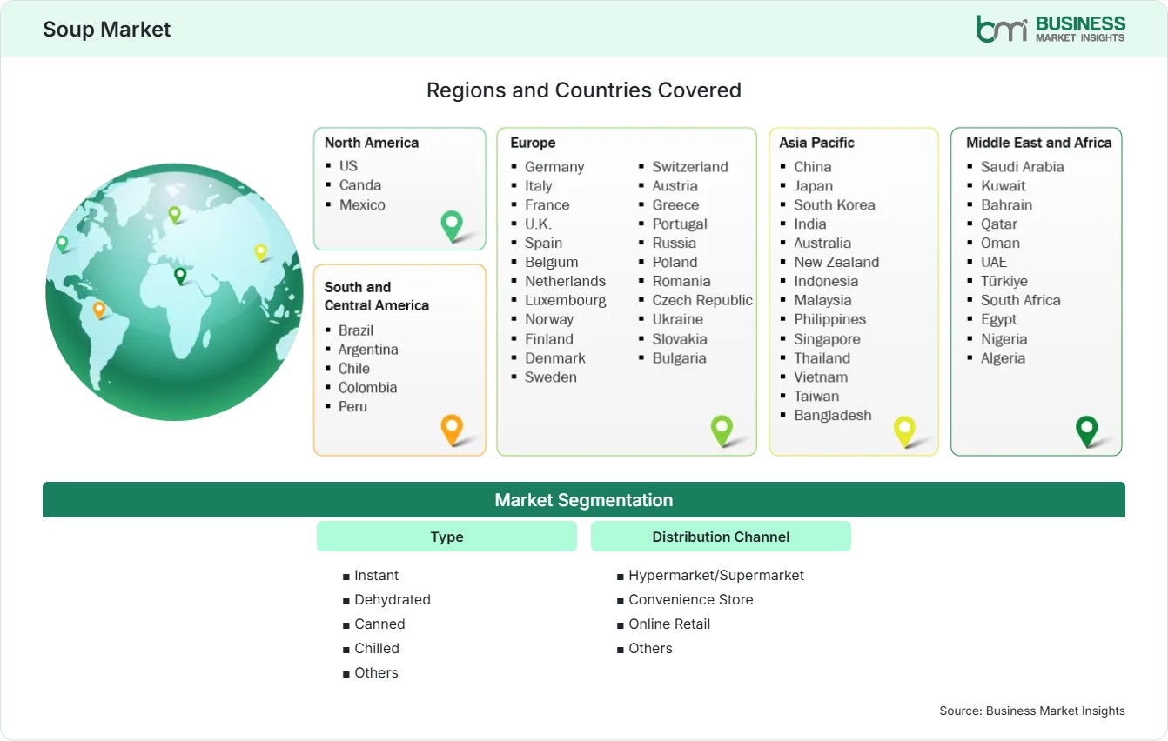Click the Middle East and Africa heading
The width and height of the screenshot is (1168, 741).
pos(1039,143)
